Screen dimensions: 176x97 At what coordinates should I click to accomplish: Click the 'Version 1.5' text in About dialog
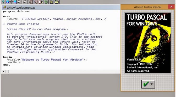tap(134, 59)
